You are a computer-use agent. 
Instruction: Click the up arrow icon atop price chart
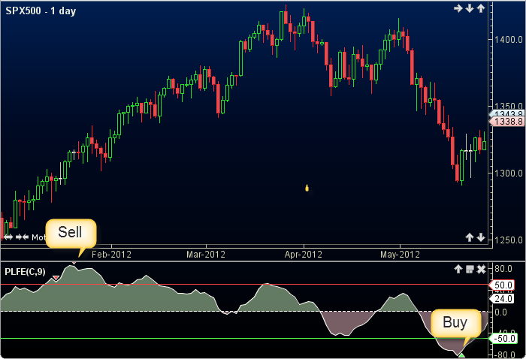[481, 8]
